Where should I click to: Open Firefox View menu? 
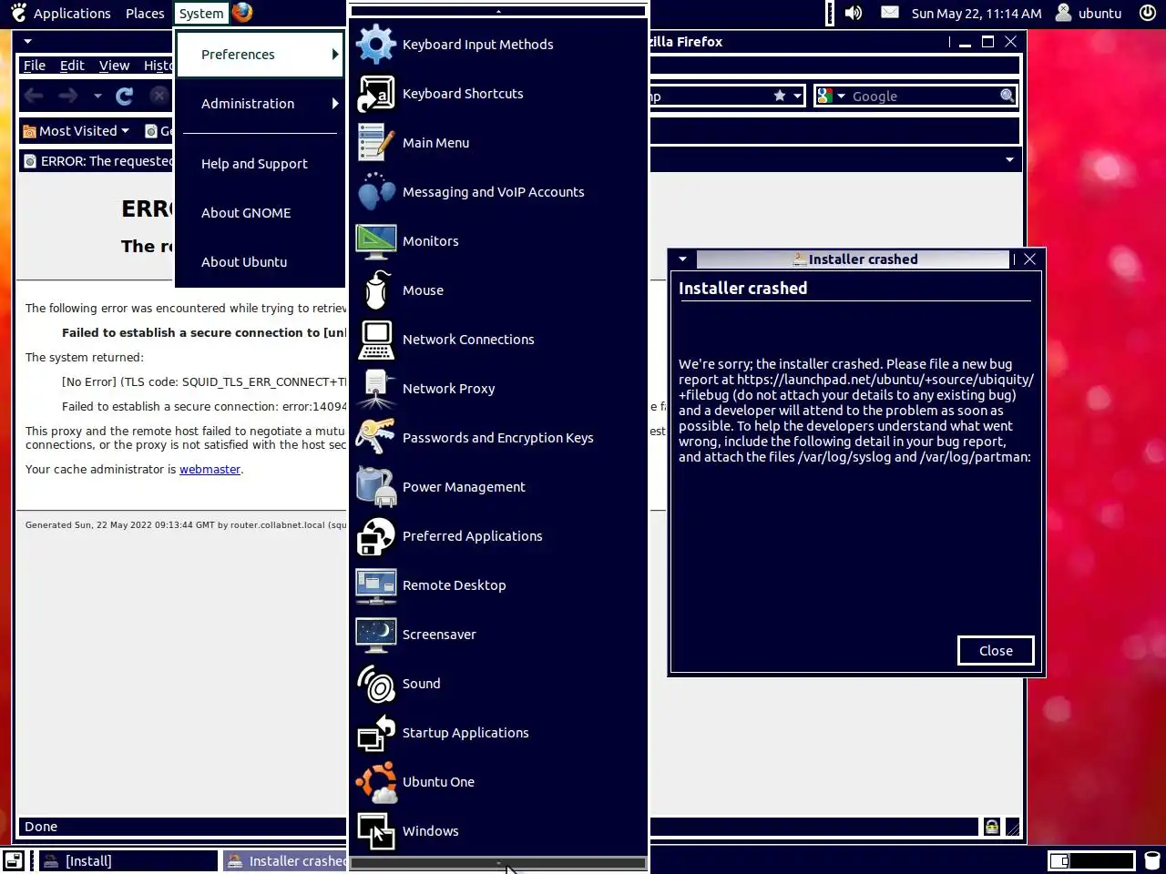pyautogui.click(x=114, y=66)
